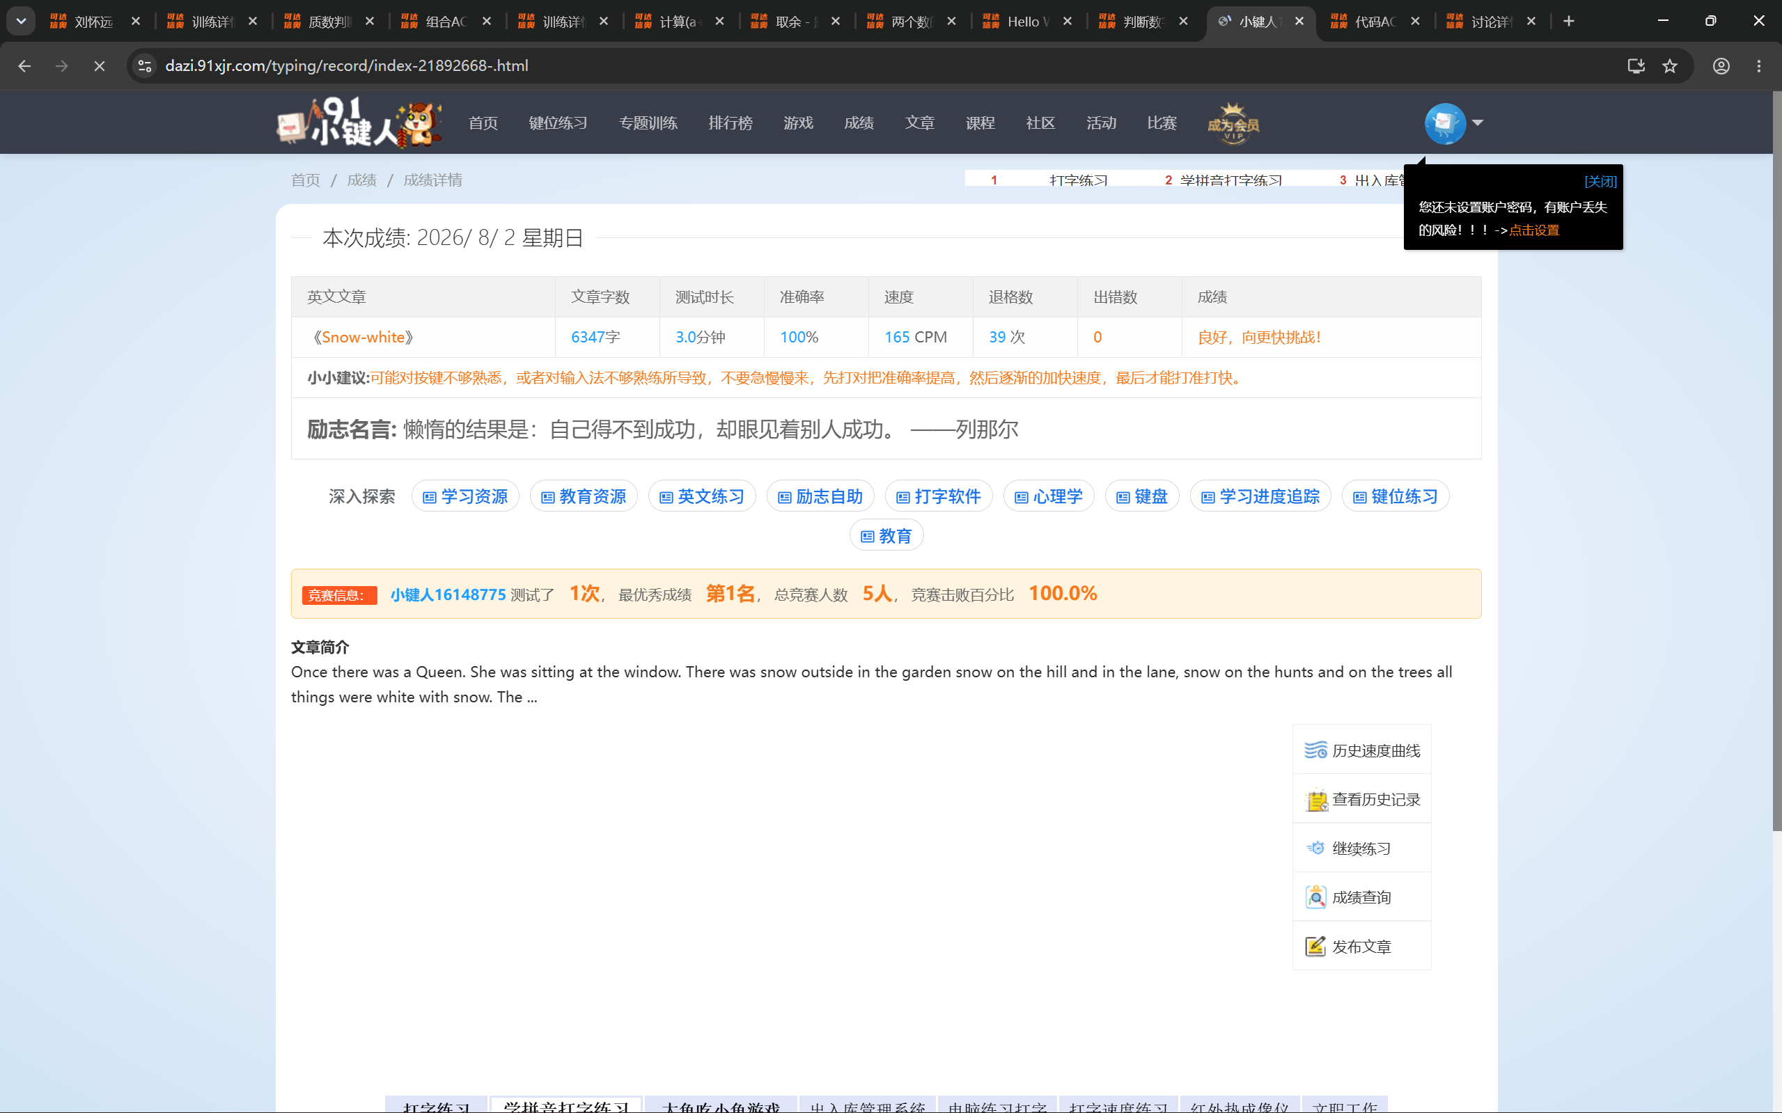Click the 91小键人 site logo
The image size is (1782, 1113).
tap(359, 123)
